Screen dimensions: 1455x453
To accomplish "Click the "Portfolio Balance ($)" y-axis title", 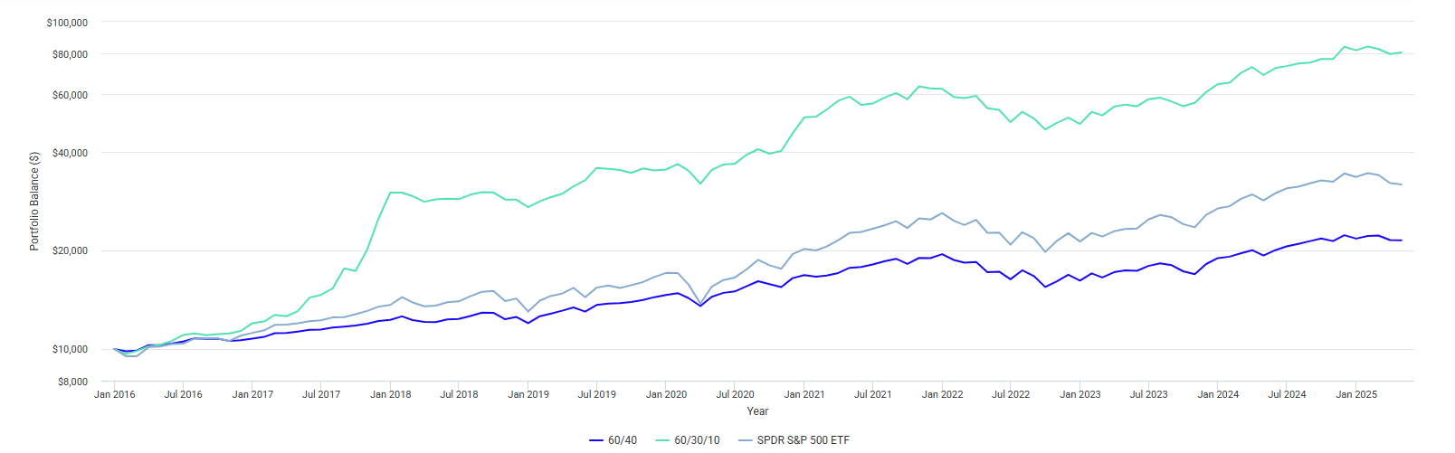I will tap(34, 201).
